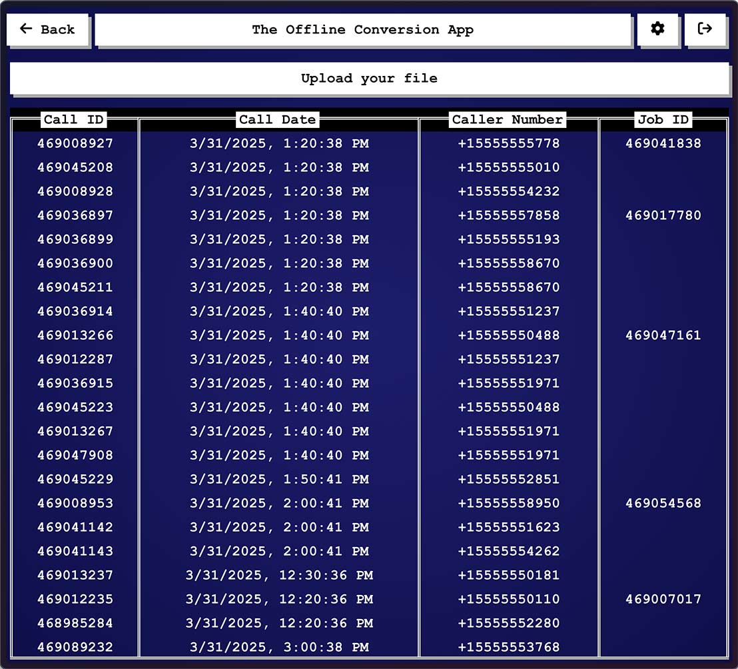The width and height of the screenshot is (738, 669).
Task: Click Job ID 469047161
Action: tap(663, 335)
